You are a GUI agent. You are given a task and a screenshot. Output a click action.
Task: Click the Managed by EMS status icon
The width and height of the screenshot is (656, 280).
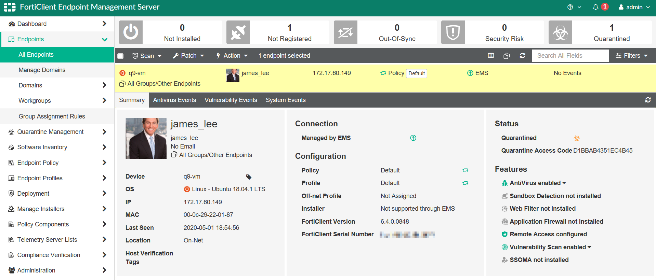[x=413, y=138]
